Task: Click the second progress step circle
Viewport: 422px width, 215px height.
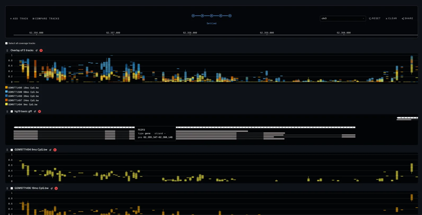Action: click(x=202, y=16)
